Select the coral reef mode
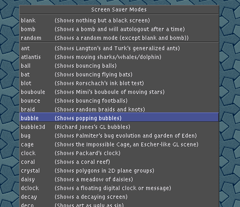Screen dimensions: 240x207 point(119,162)
